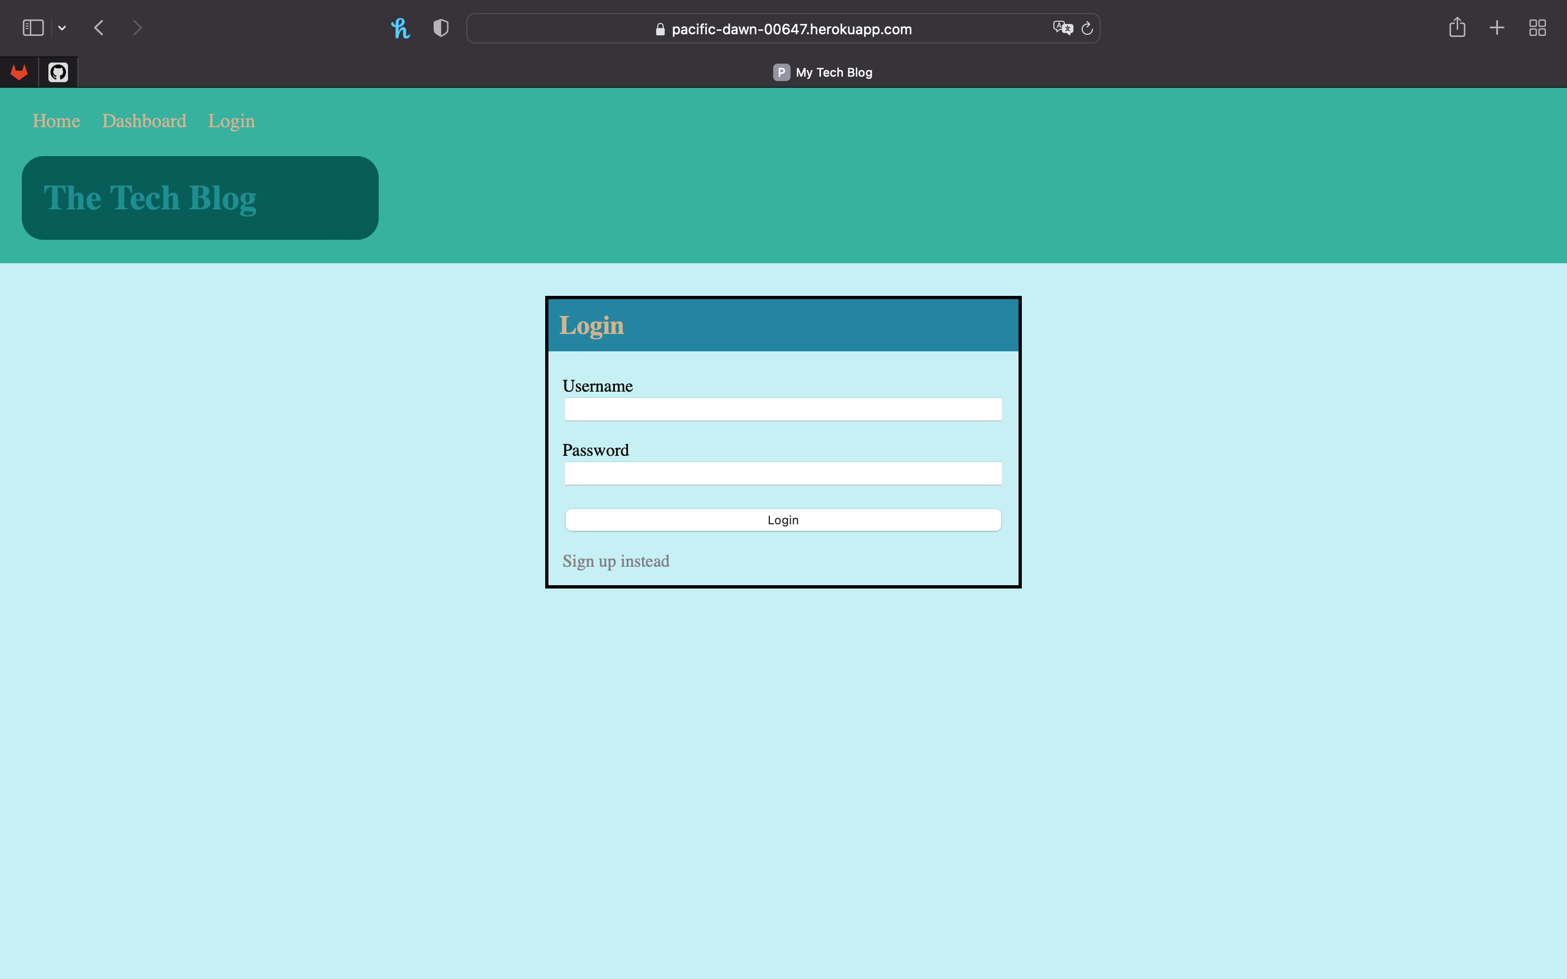Go to Home in navigation
The image size is (1567, 979).
[57, 121]
